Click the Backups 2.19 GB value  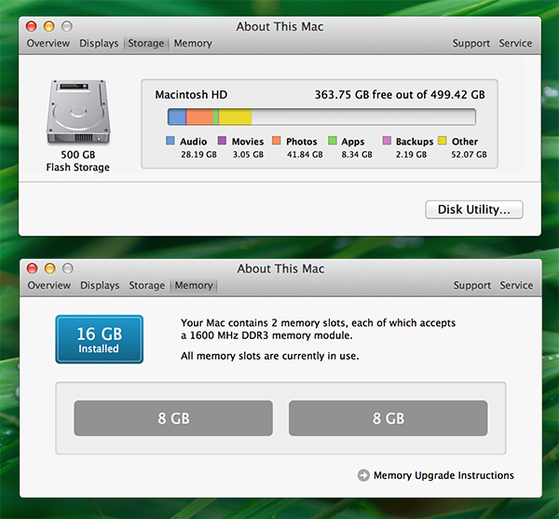pyautogui.click(x=411, y=155)
